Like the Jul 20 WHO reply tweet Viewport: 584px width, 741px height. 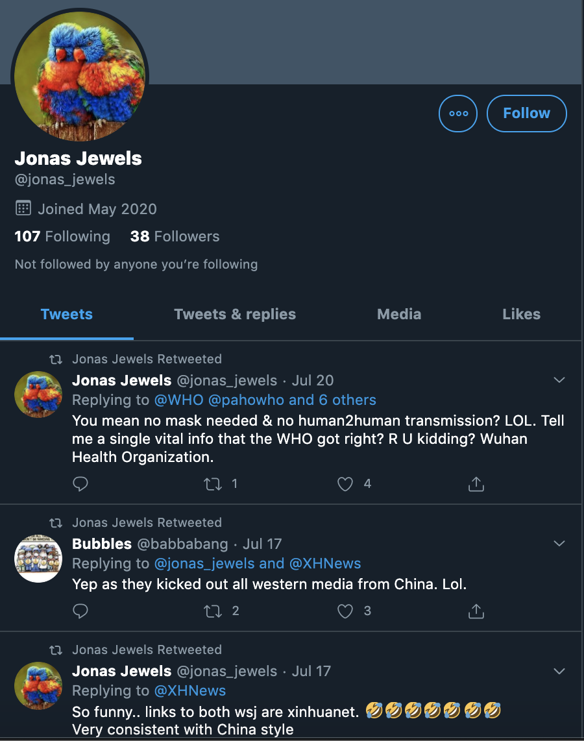(345, 484)
